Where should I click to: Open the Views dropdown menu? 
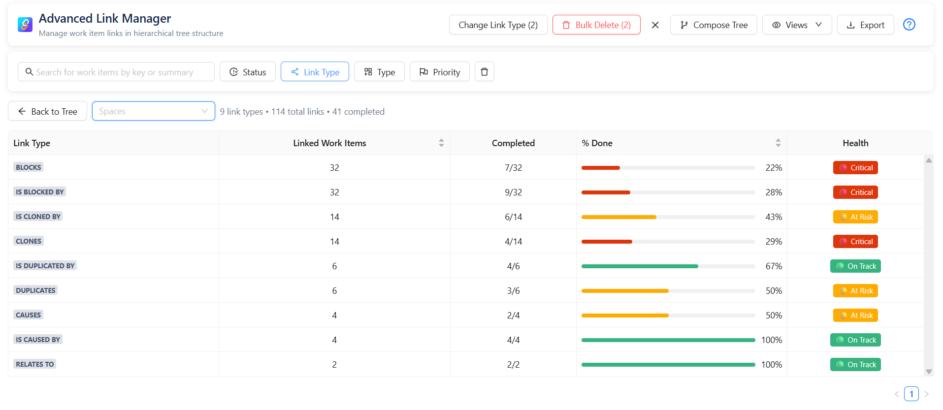[796, 25]
